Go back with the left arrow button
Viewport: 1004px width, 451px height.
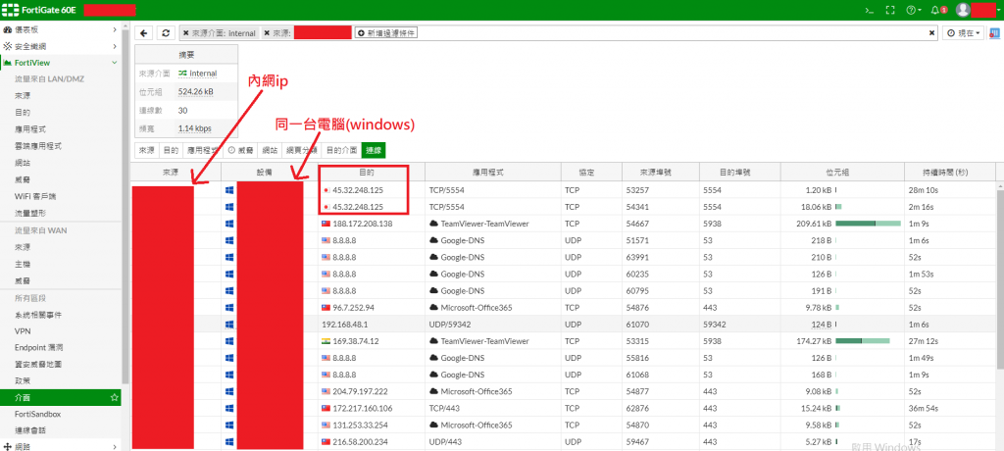point(144,32)
